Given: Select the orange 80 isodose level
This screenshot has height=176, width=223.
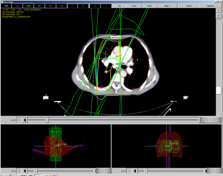Looking at the screenshot, I should 50,6.
